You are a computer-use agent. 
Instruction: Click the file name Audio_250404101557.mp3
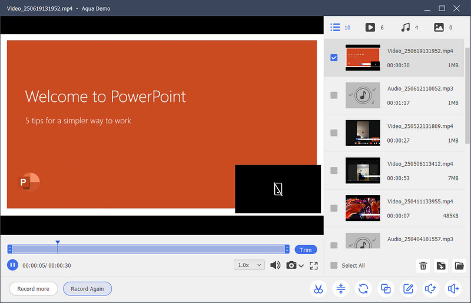[420, 239]
